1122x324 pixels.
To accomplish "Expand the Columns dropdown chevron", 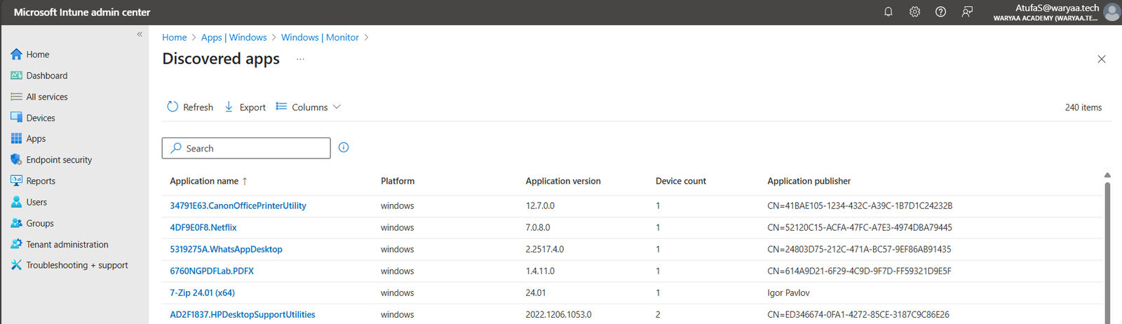I will pos(337,107).
